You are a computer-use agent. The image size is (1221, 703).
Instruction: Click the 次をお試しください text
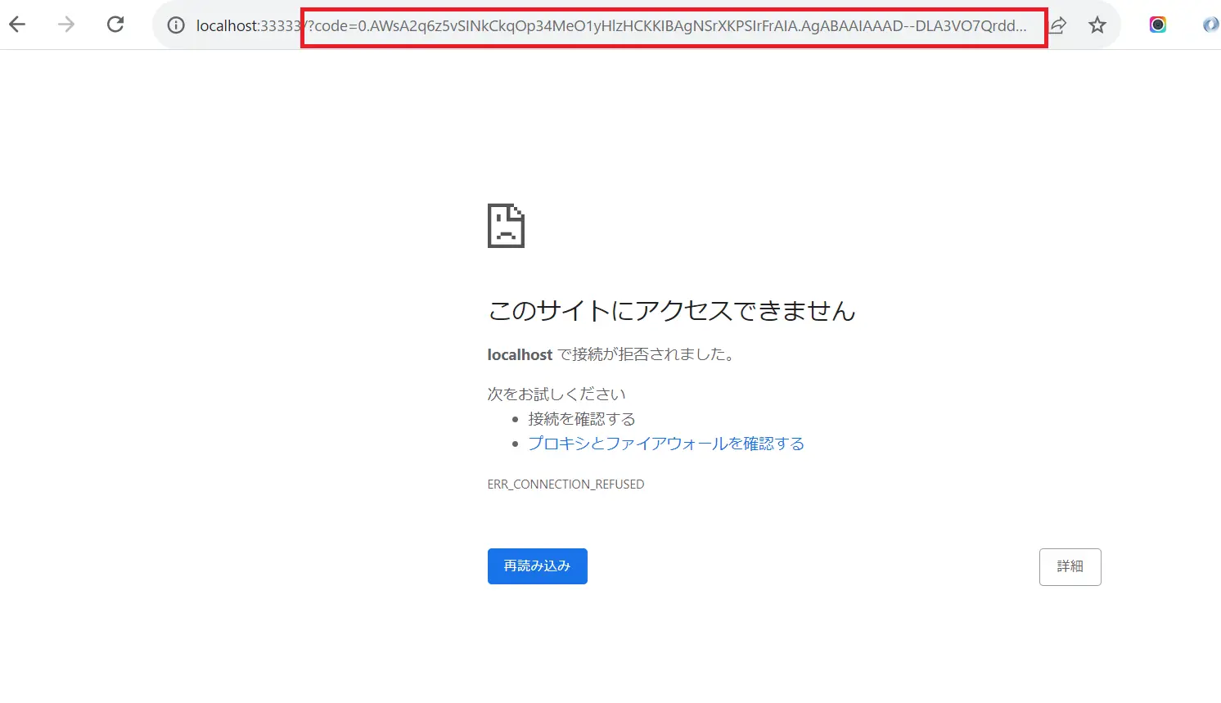(x=556, y=394)
